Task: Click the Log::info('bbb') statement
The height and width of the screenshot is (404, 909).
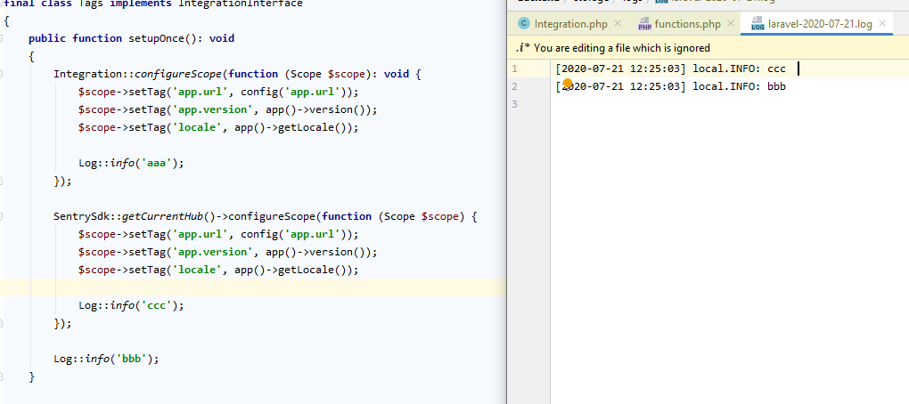Action: pos(106,359)
